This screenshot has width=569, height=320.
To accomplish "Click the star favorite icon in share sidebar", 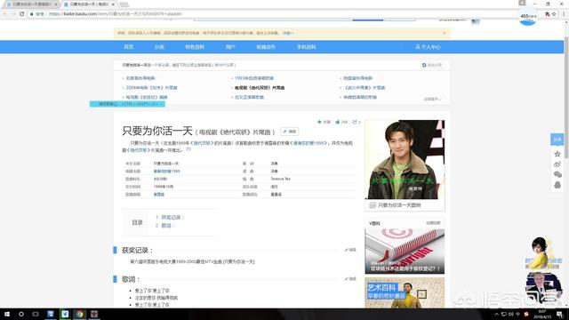I will (557, 154).
